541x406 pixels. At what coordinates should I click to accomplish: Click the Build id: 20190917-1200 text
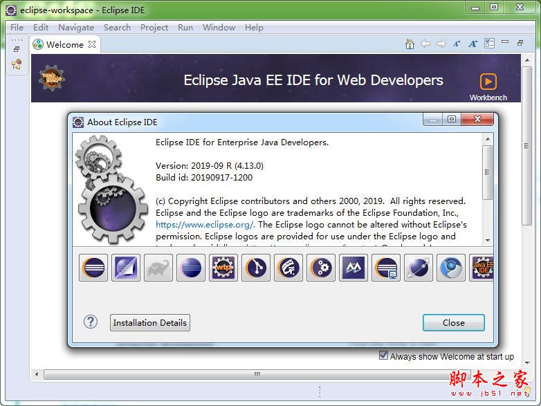point(204,178)
